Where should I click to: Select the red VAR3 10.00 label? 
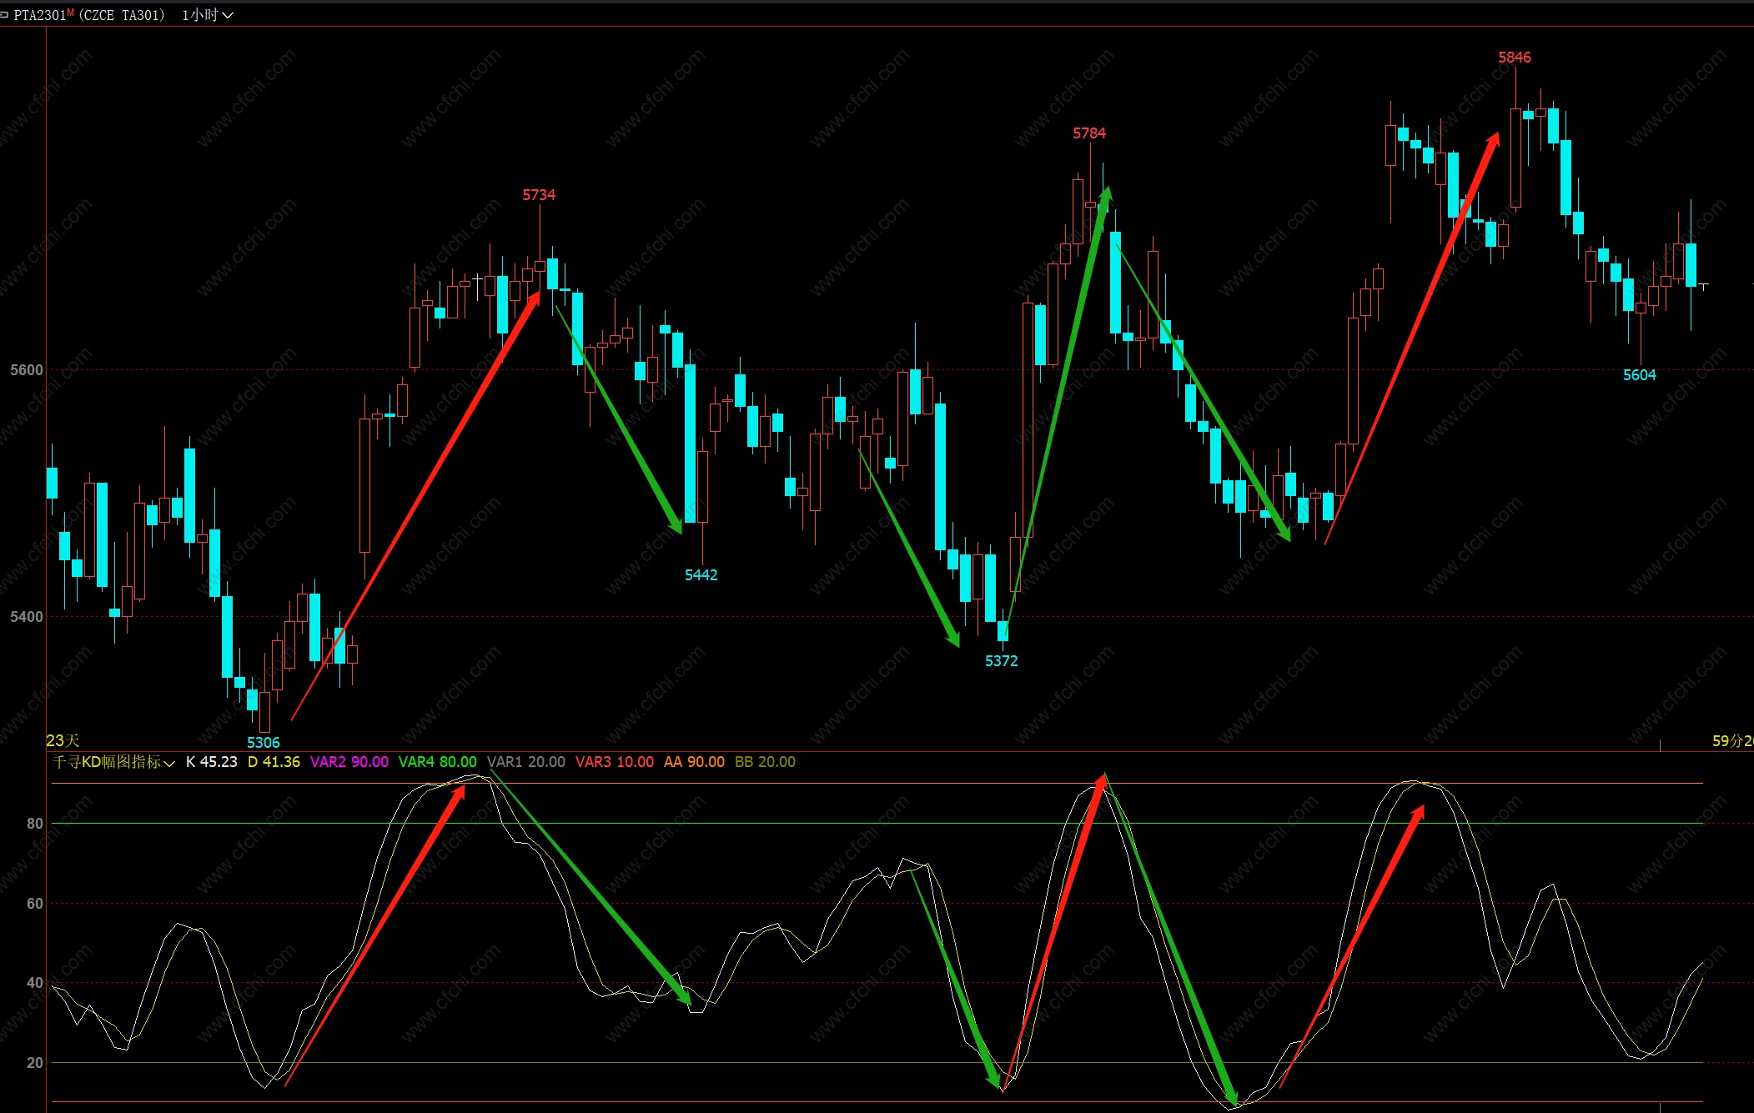[x=614, y=762]
